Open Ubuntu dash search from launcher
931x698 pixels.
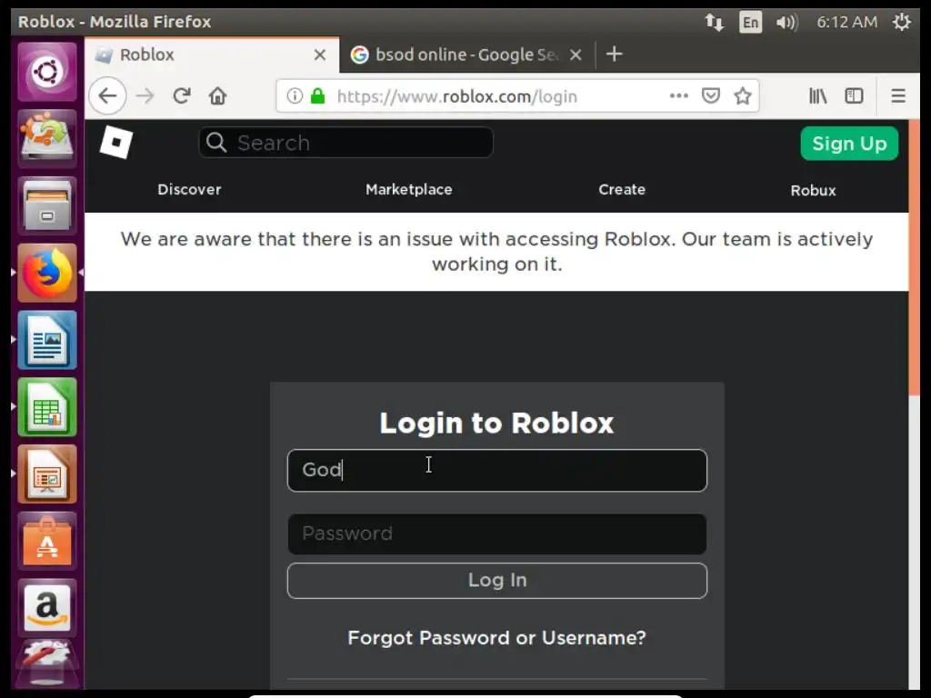(x=47, y=72)
